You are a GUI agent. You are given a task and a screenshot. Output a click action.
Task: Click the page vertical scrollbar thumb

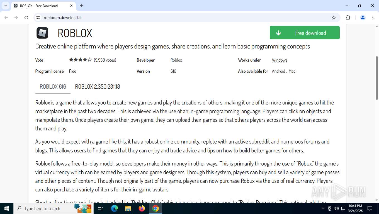coord(377,78)
